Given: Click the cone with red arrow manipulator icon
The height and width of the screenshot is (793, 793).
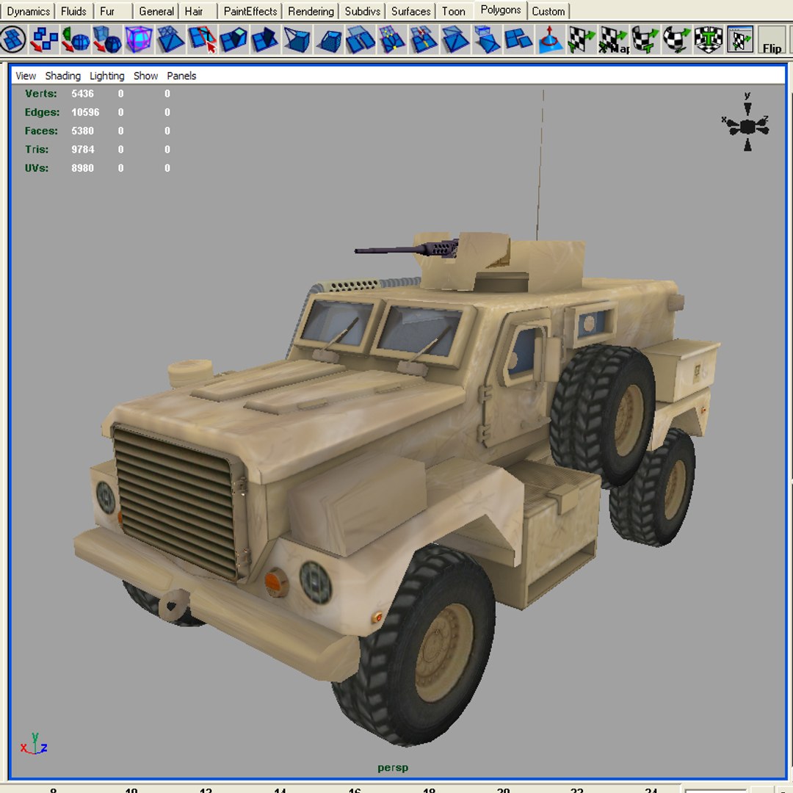Looking at the screenshot, I should click(x=550, y=40).
